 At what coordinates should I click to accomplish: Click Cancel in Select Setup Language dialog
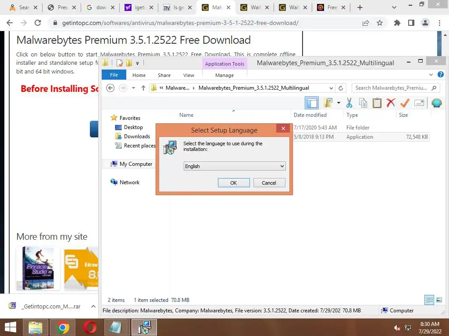pos(269,183)
